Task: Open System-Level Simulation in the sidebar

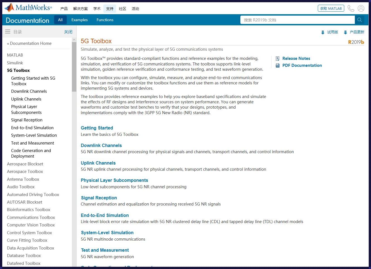Action: tap(34, 135)
